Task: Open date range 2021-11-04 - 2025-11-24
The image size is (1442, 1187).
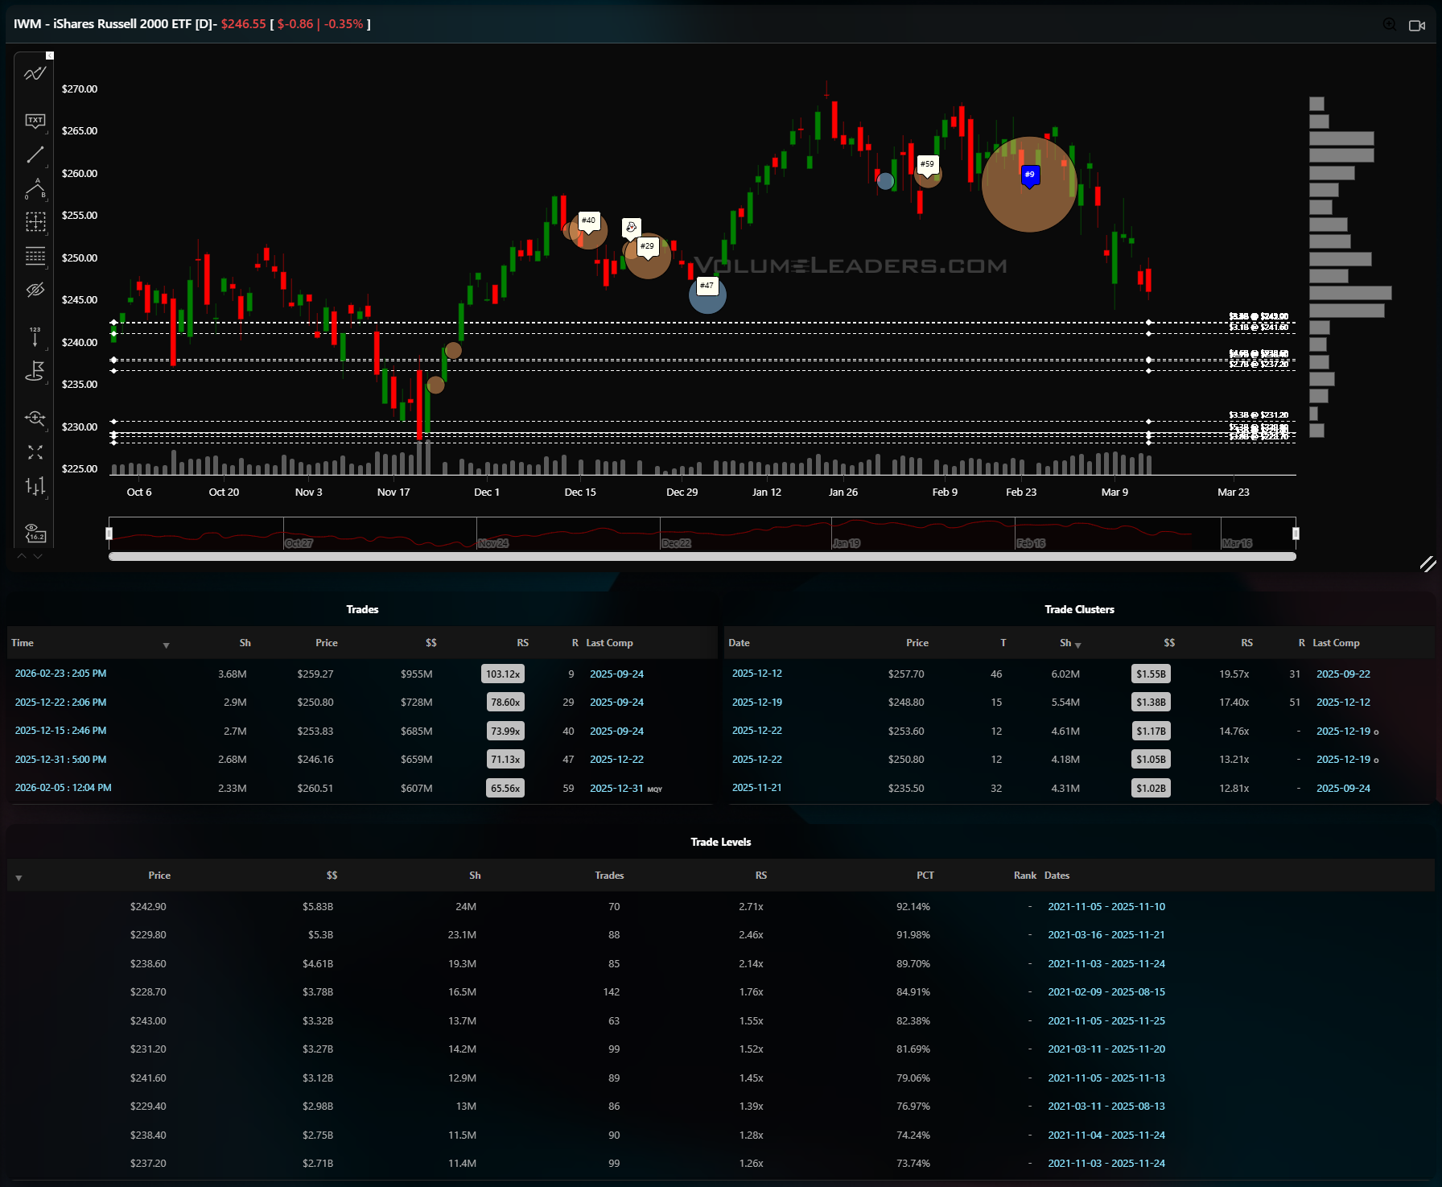Action: pyautogui.click(x=1106, y=1135)
